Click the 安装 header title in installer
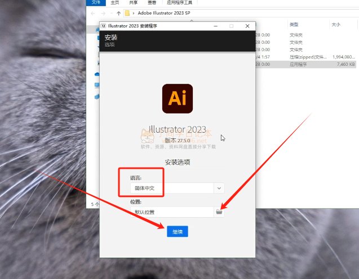 pyautogui.click(x=111, y=37)
